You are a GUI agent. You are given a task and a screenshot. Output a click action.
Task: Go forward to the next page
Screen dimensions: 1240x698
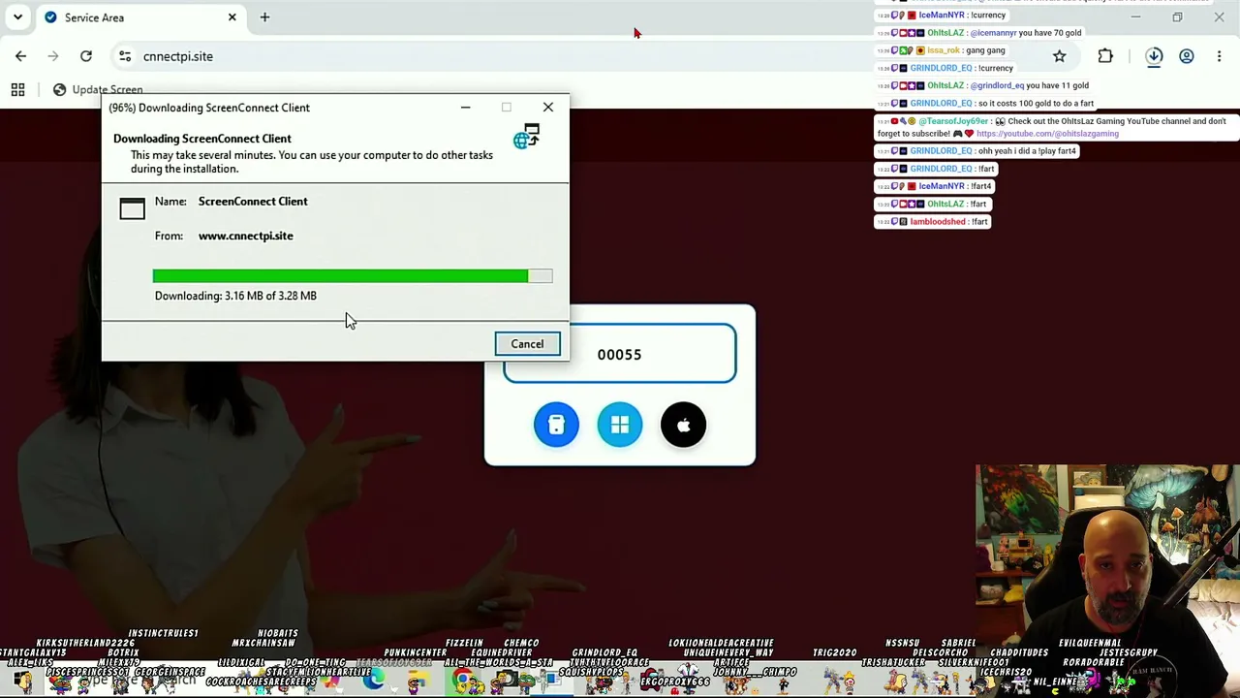53,56
